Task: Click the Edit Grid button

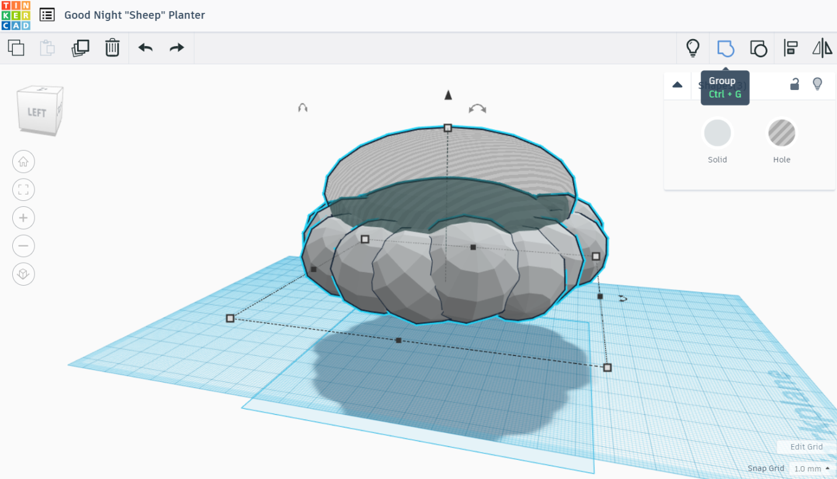Action: pyautogui.click(x=807, y=447)
